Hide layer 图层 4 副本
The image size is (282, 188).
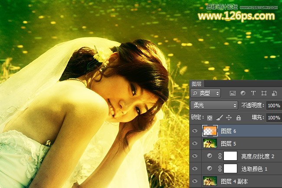195,181
